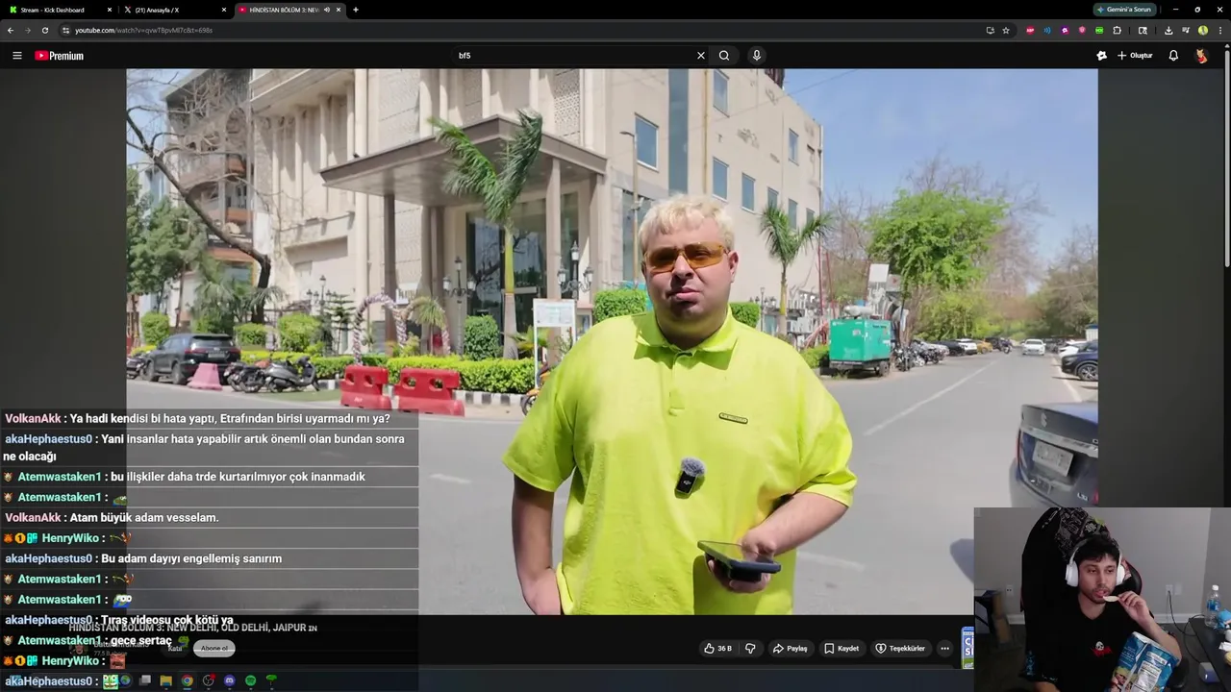The height and width of the screenshot is (692, 1231).
Task: Open OBS Studio from taskbar
Action: click(208, 680)
